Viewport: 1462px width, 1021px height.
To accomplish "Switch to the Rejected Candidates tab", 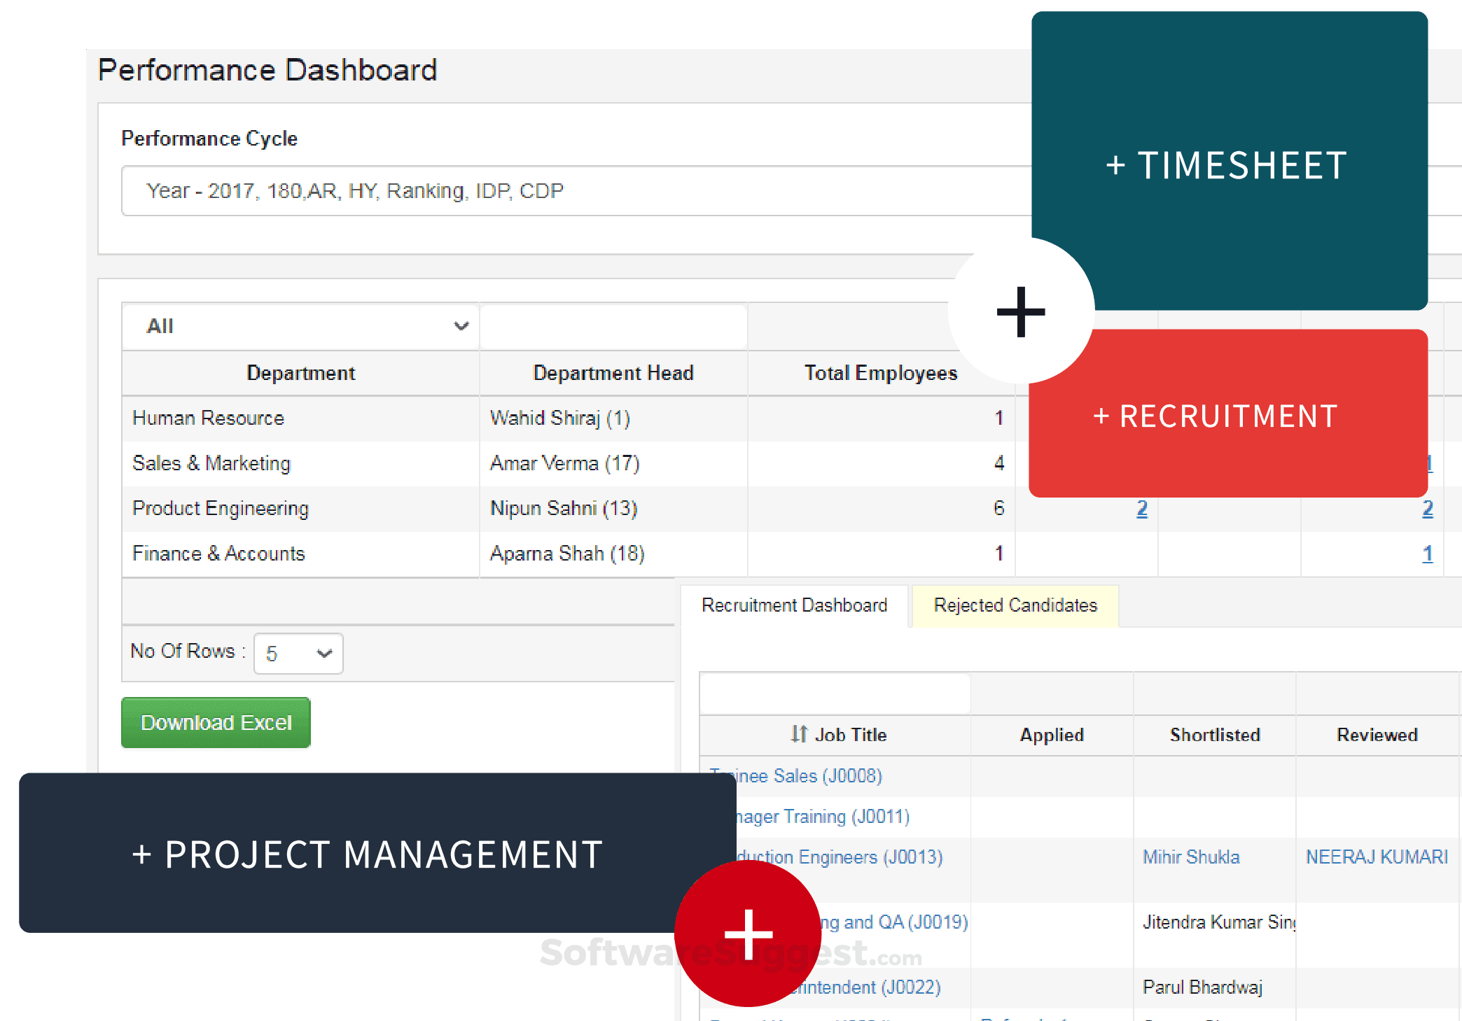I will click(x=1013, y=605).
